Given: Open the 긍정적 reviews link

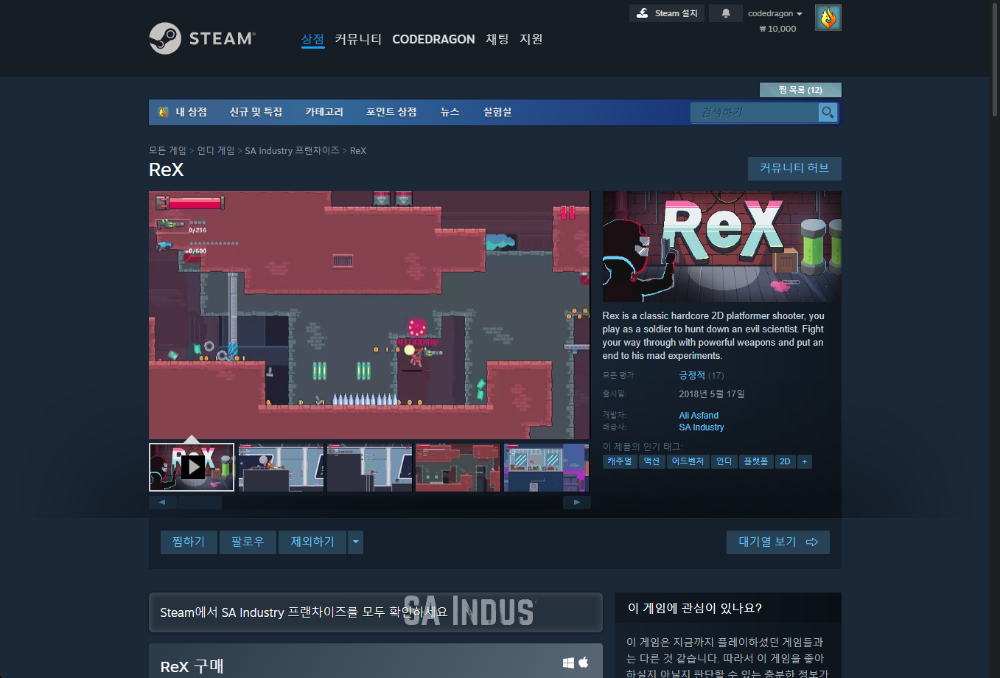Looking at the screenshot, I should click(692, 375).
